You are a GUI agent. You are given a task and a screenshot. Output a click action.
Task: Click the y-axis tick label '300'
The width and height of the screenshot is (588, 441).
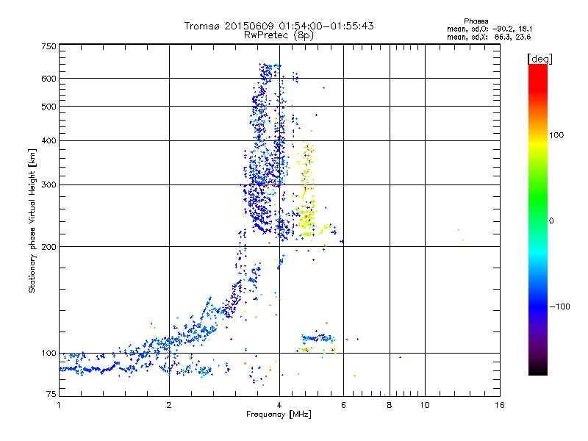coord(49,185)
